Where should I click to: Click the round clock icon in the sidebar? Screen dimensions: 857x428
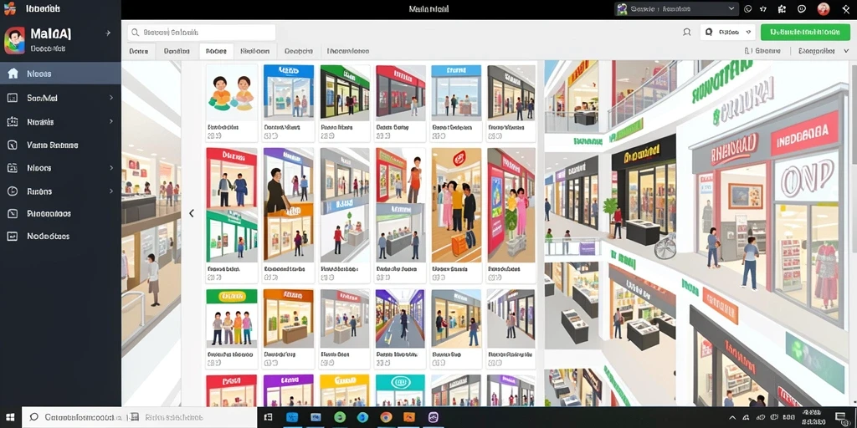12,191
